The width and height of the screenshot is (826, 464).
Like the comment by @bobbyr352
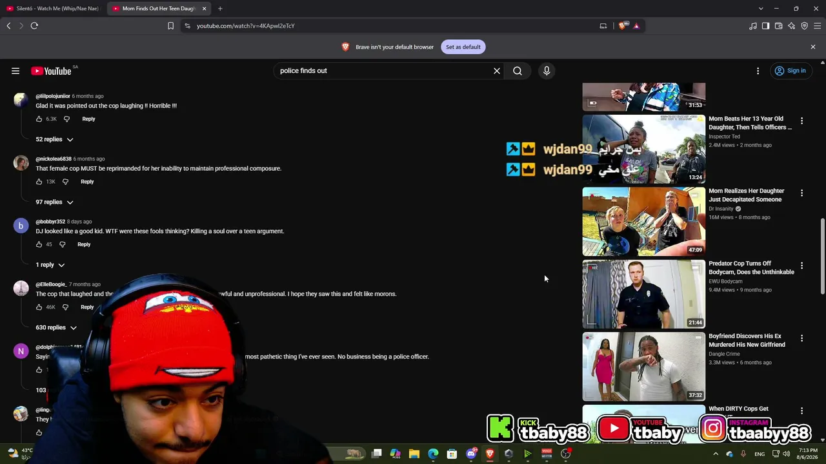39,244
